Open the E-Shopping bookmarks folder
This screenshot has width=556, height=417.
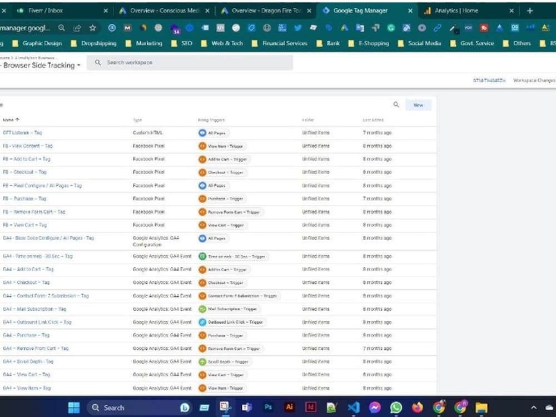[x=369, y=43]
